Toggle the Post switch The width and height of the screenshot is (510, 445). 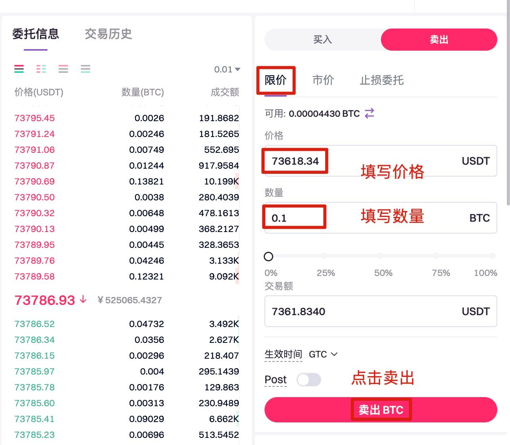coord(308,380)
